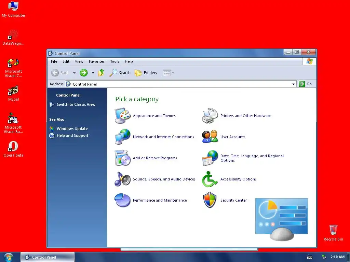Click the Network and Internet Connections globe icon
Screen dimensions: 350x262
coord(123,137)
